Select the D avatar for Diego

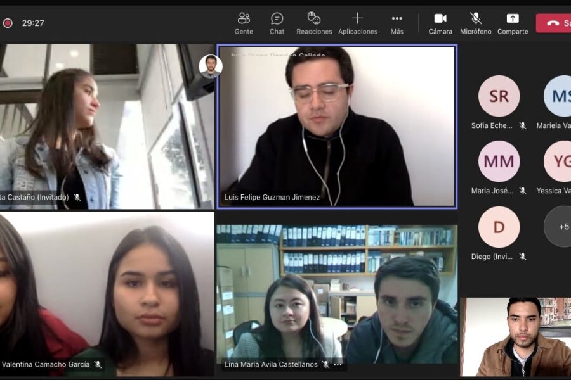pyautogui.click(x=499, y=227)
